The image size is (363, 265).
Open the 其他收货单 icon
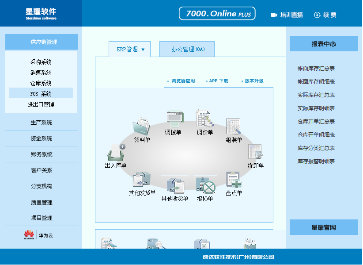(175, 186)
